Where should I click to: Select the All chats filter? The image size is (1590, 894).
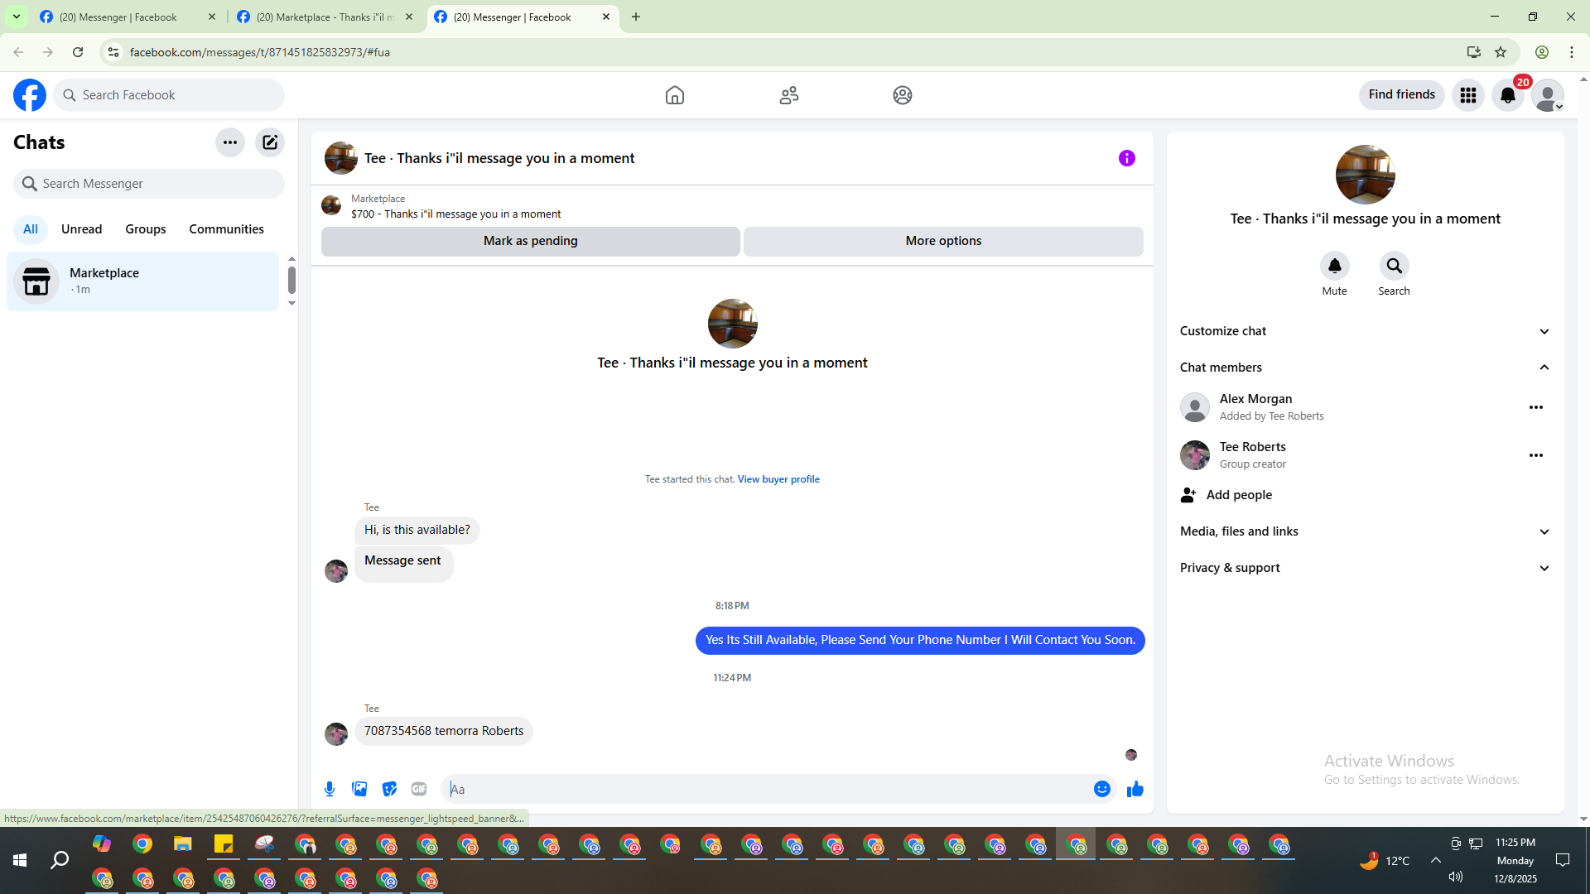(31, 229)
